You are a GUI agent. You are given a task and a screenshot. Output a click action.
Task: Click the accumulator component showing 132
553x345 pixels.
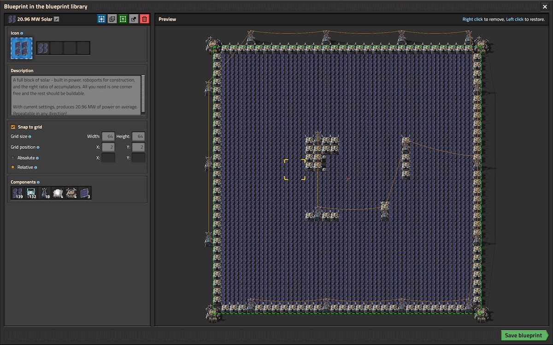[31, 193]
